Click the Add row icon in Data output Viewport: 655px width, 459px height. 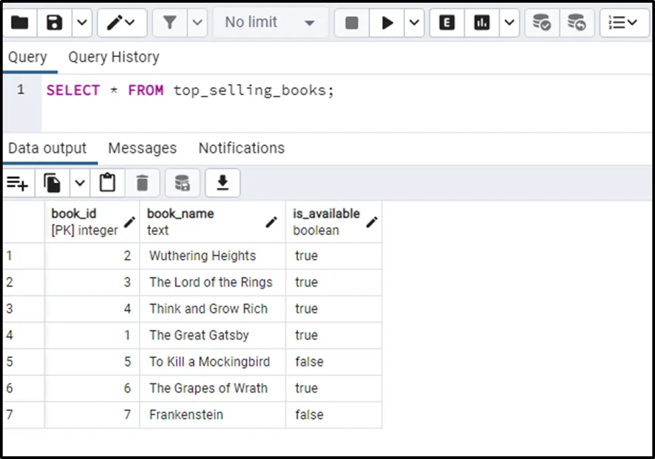click(17, 183)
